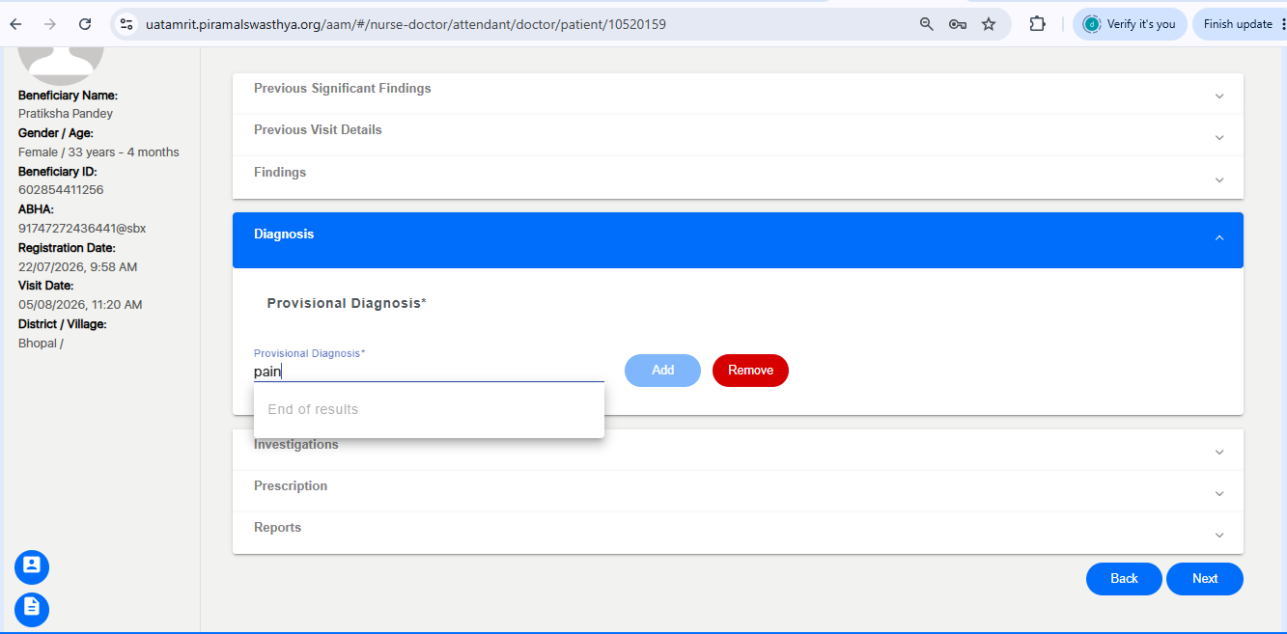Click the End of results dropdown entry
The image size is (1287, 634).
(429, 409)
